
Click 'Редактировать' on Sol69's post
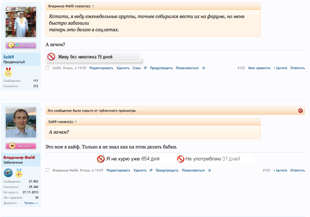click(x=101, y=68)
